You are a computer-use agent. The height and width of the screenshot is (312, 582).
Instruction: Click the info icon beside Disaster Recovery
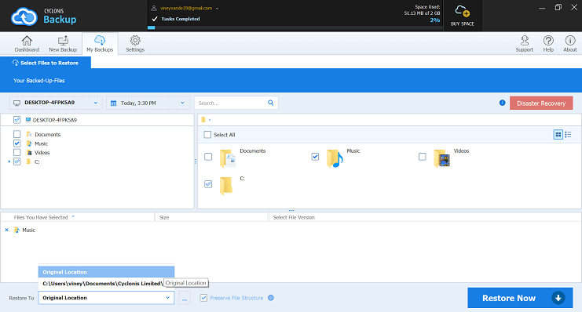502,103
